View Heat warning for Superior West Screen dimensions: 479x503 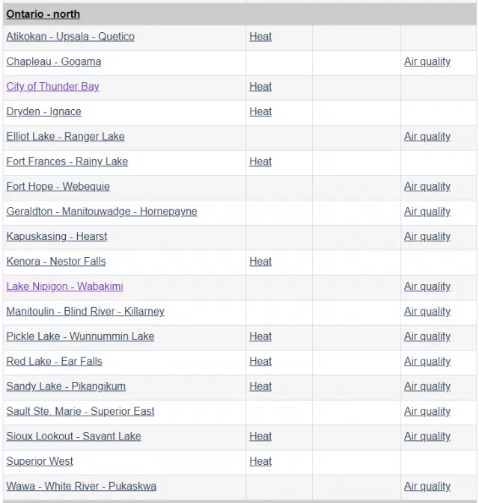tap(260, 461)
